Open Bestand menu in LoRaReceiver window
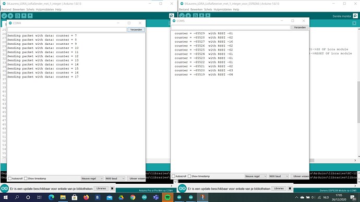This screenshot has width=360, height=202. click(x=184, y=9)
